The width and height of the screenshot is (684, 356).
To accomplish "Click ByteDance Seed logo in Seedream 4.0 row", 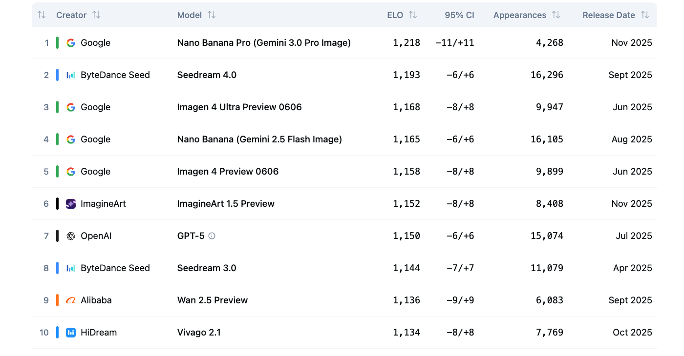I will 71,75.
